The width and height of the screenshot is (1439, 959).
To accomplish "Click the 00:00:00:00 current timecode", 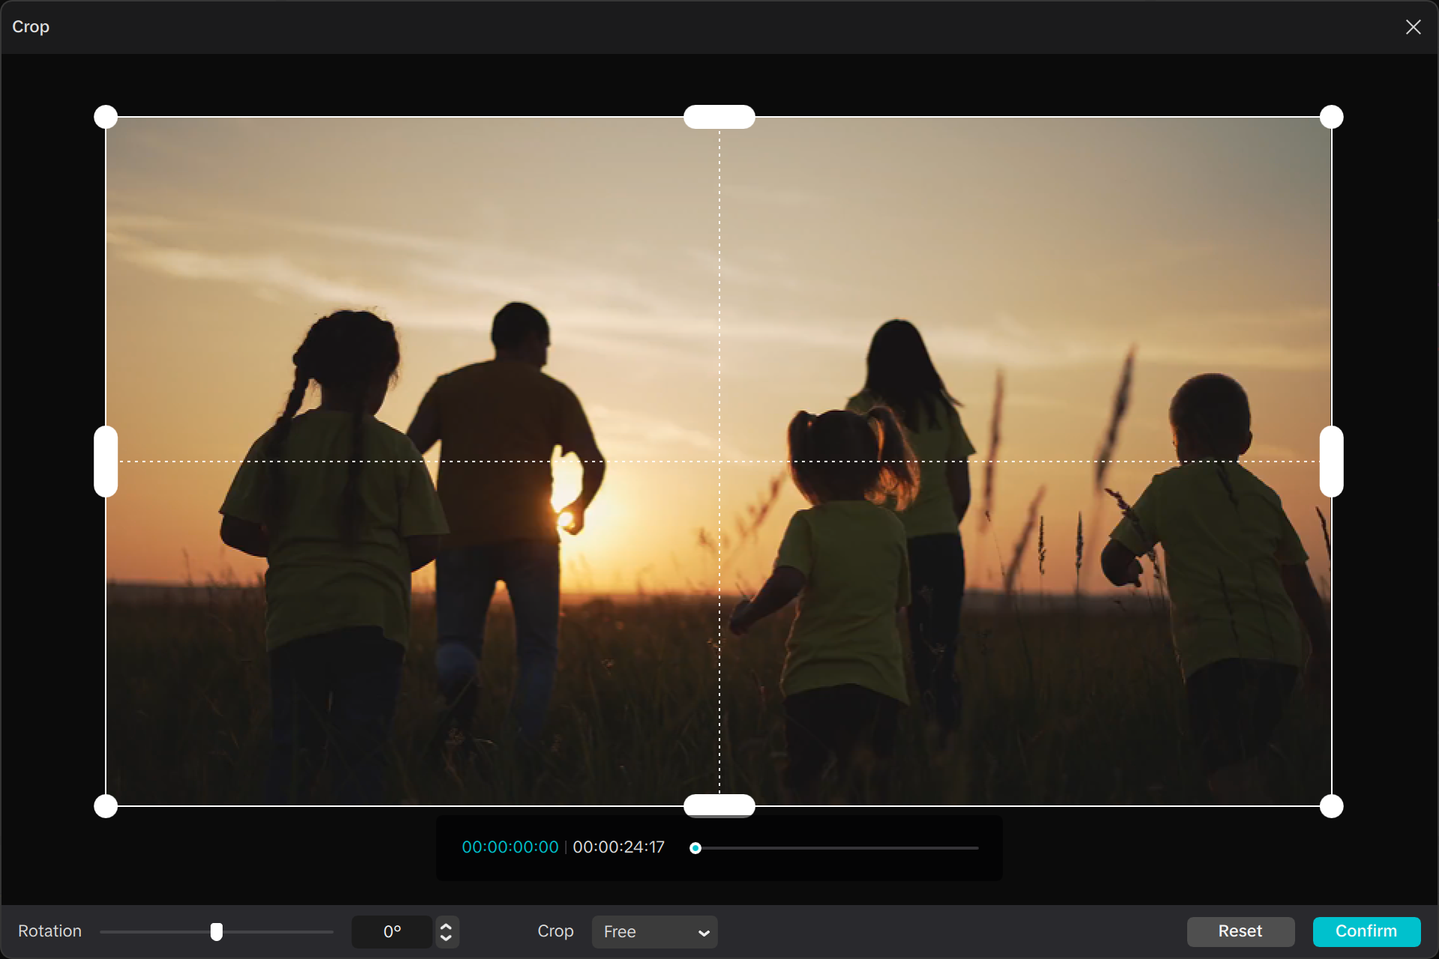I will [x=509, y=847].
